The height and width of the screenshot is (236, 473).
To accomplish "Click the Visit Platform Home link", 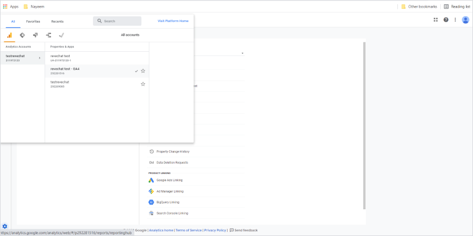I will (173, 21).
